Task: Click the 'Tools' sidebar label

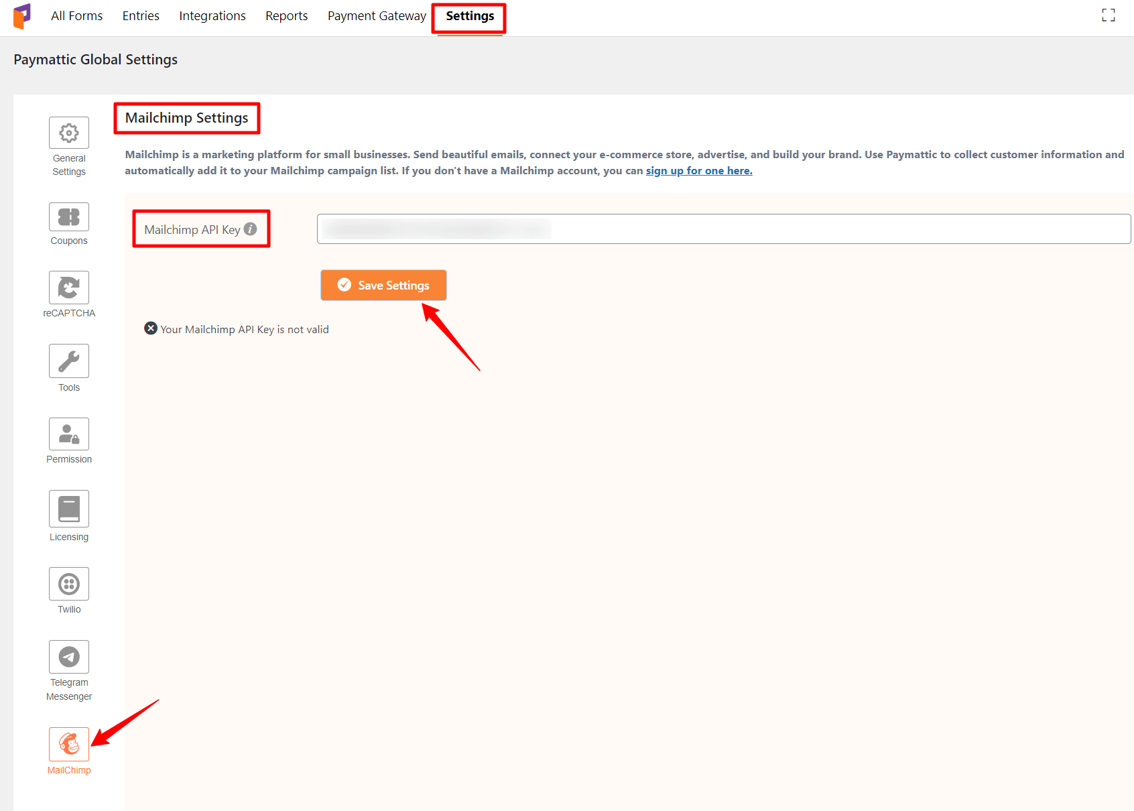Action: 69,387
